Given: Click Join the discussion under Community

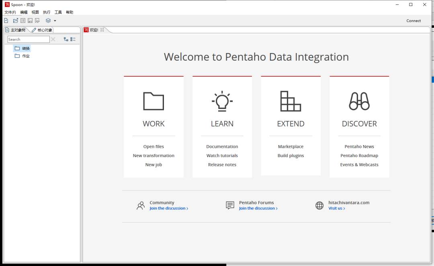Looking at the screenshot, I should tap(169, 209).
